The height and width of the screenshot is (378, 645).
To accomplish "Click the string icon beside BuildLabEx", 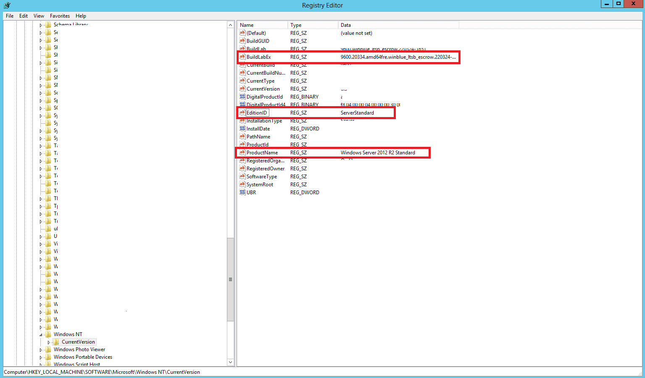I will click(x=242, y=57).
